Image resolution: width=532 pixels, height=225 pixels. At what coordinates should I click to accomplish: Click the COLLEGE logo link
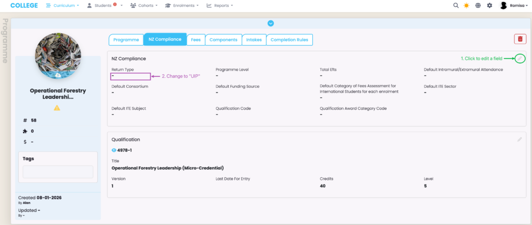23,6
